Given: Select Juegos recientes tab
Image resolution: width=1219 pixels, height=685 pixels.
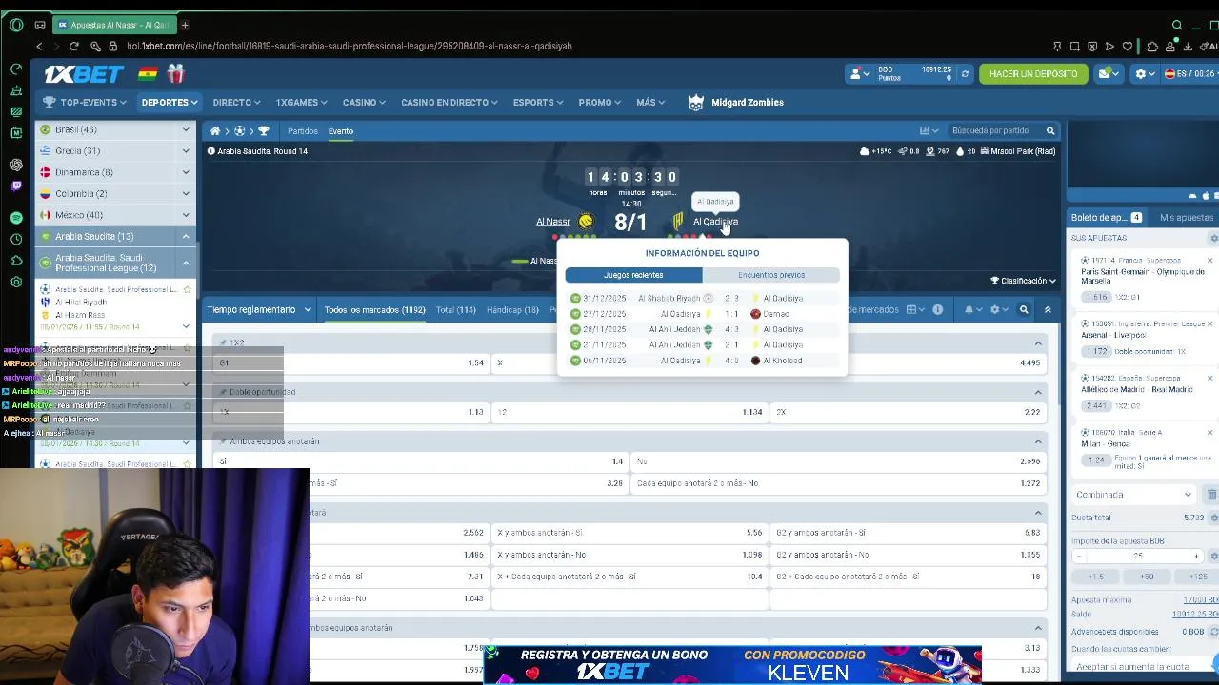Looking at the screenshot, I should (633, 275).
